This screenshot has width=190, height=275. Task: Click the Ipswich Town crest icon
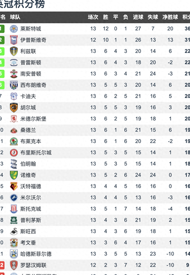pyautogui.click(x=14, y=40)
